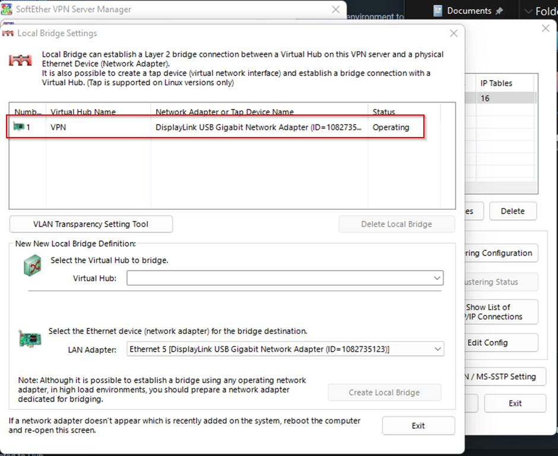The image size is (558, 456).
Task: Click Exit in the background Server Manager window
Action: (x=515, y=403)
